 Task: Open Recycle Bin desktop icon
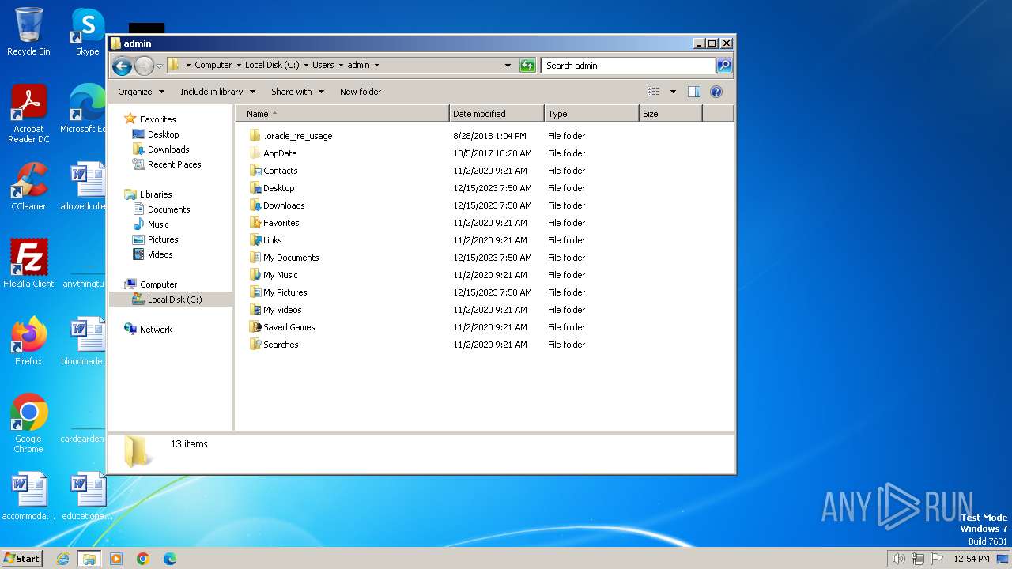(x=28, y=32)
